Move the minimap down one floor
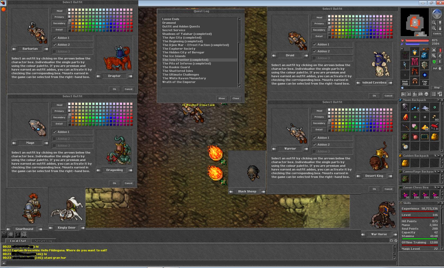The width and height of the screenshot is (444, 268). point(439,28)
